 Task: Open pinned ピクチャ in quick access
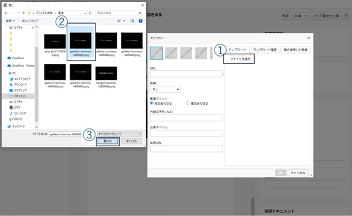pyautogui.click(x=16, y=28)
